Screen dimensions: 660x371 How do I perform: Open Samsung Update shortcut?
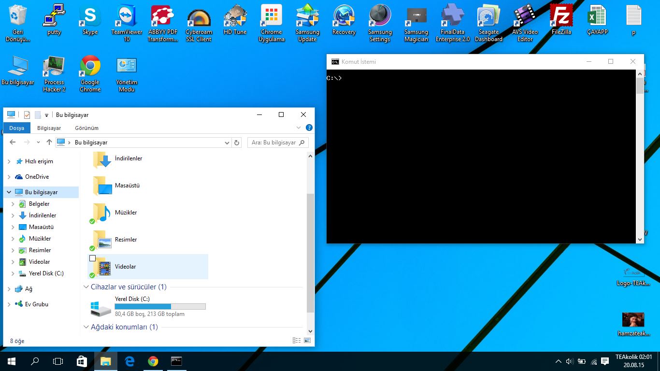pos(307,23)
